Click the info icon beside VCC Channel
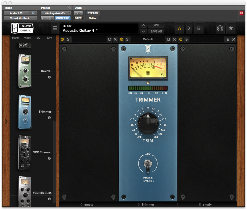This screenshot has width=247, height=210. pos(49,158)
